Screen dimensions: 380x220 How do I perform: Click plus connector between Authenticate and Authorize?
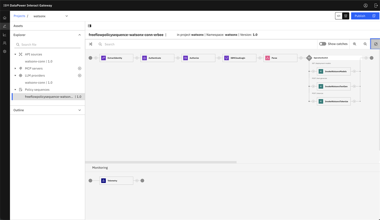[x=178, y=58]
